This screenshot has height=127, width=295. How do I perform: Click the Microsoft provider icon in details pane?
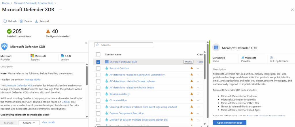pos(243,58)
